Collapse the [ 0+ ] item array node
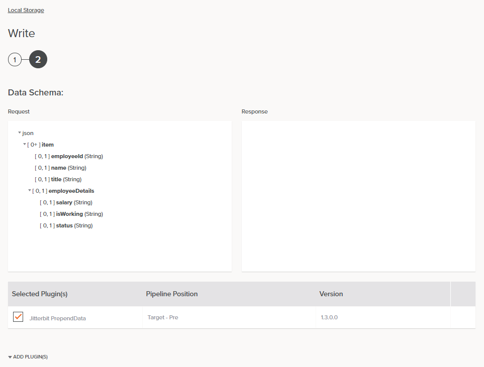 pyautogui.click(x=24, y=144)
